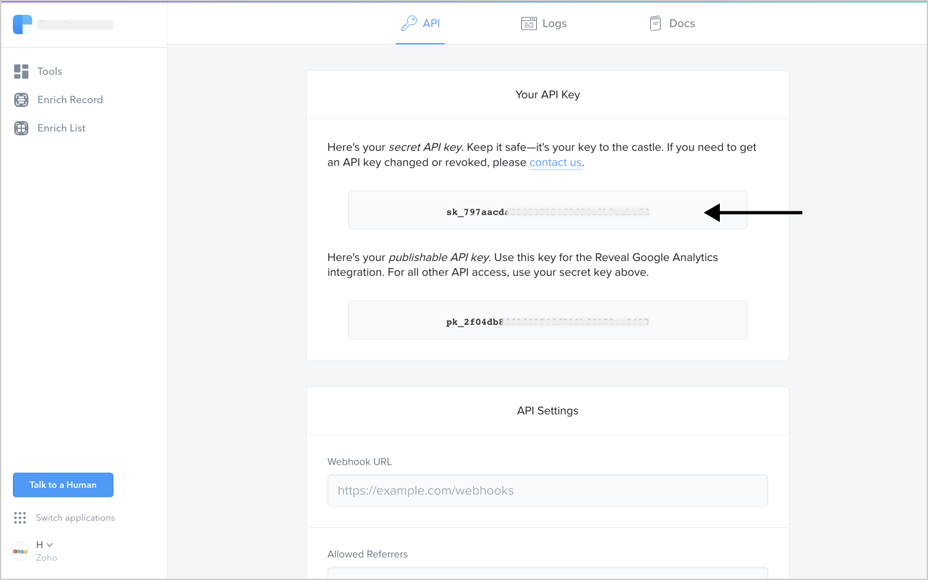Click the Enrich List icon
This screenshot has height=580, width=928.
(21, 128)
